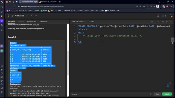Search open tabs with magnifier icon
The image size is (175, 98).
pyautogui.click(x=159, y=2)
